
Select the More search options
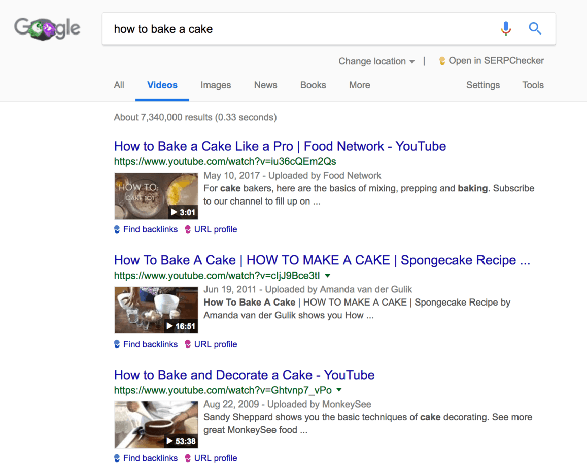359,85
